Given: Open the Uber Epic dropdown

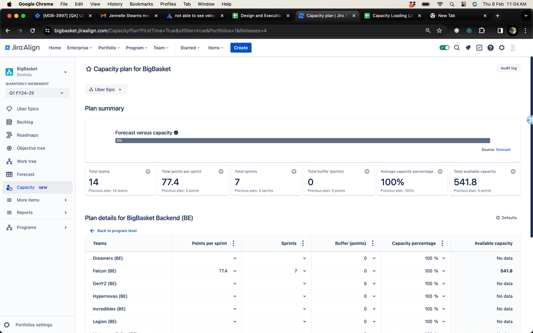Looking at the screenshot, I should (106, 90).
